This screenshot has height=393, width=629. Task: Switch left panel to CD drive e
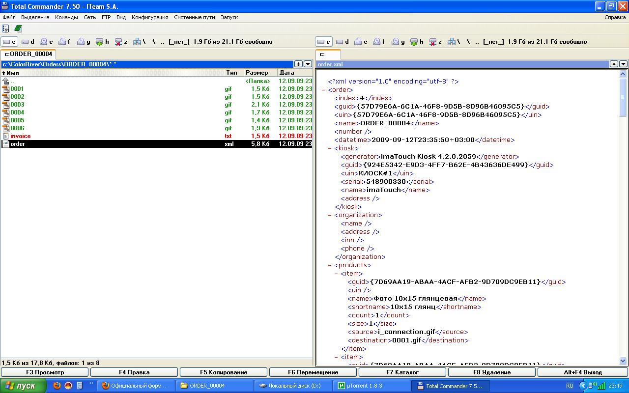pyautogui.click(x=47, y=42)
